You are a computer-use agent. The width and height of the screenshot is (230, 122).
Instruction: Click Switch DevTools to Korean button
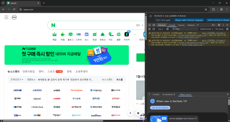tap(218, 20)
